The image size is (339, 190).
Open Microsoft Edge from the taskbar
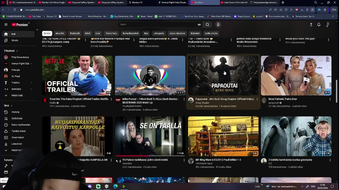[115, 187]
